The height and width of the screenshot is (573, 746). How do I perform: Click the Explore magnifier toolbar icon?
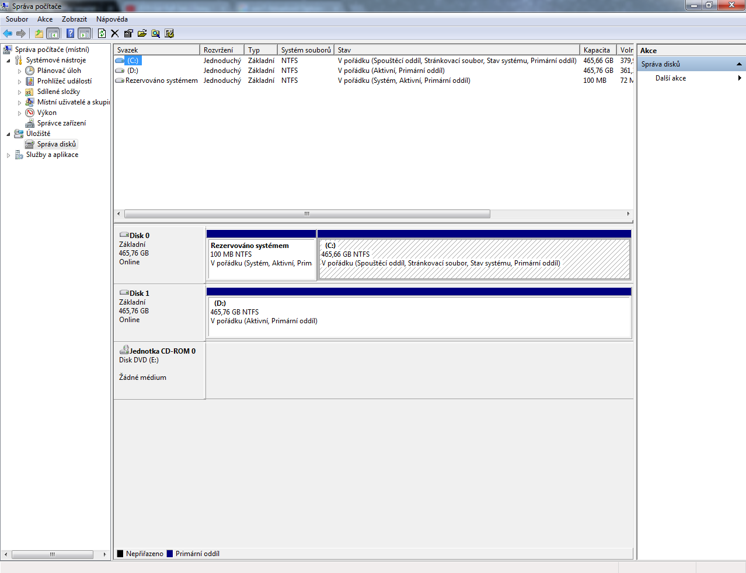155,33
